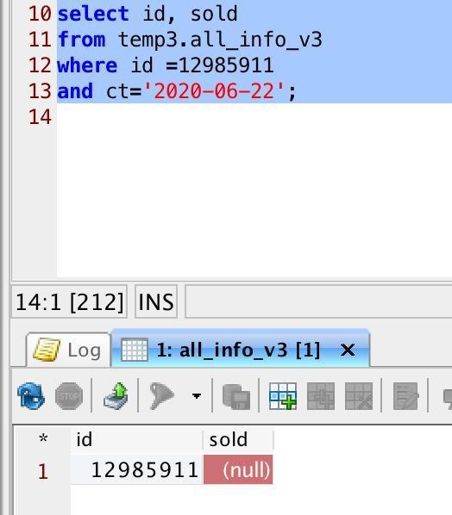
Task: Click the asterisk corner header cell
Action: click(x=43, y=439)
